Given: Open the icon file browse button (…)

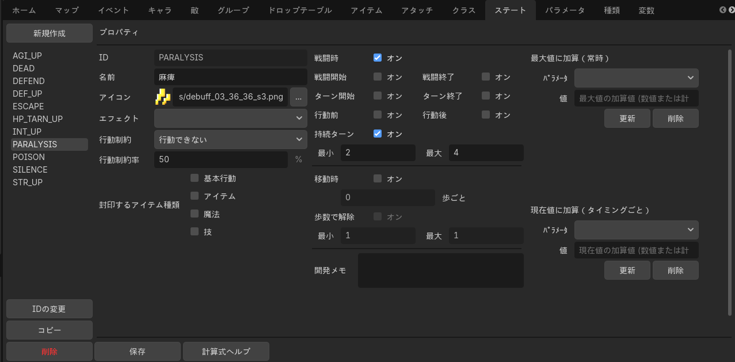Looking at the screenshot, I should point(298,97).
